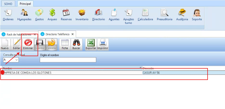Select the Directorio Teléfonico tab

pyautogui.click(x=57, y=34)
